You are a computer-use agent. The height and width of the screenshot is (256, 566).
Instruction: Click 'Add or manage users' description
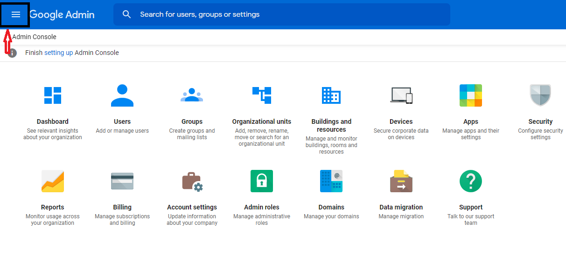tap(122, 131)
